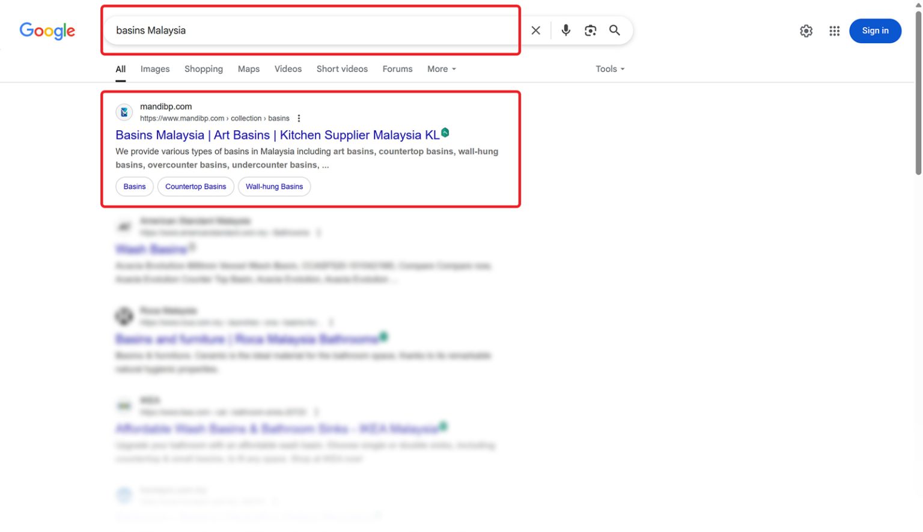Open Basins Malaysia Art Basins result title
The image size is (923, 532).
click(278, 135)
